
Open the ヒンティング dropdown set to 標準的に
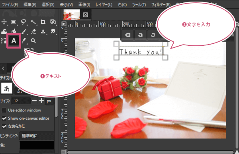click(x=37, y=136)
